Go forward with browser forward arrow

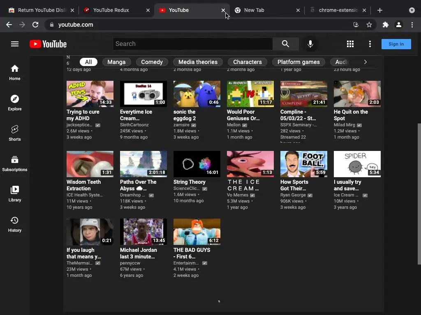click(22, 25)
